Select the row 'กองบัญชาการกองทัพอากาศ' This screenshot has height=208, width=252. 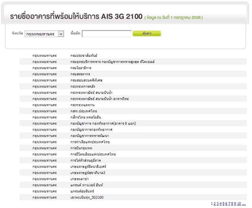tap(133, 130)
